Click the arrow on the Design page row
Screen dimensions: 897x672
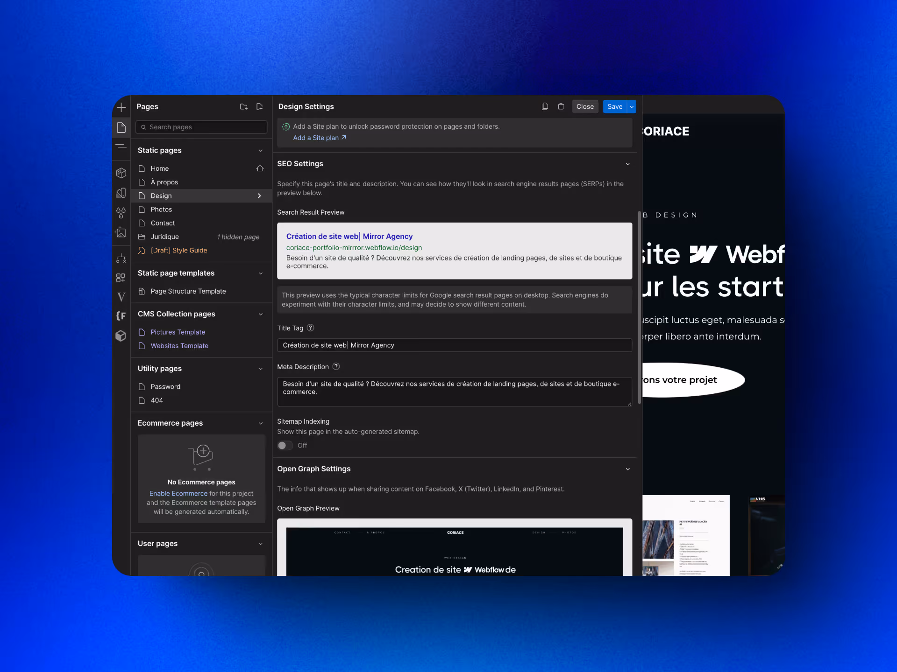click(260, 196)
